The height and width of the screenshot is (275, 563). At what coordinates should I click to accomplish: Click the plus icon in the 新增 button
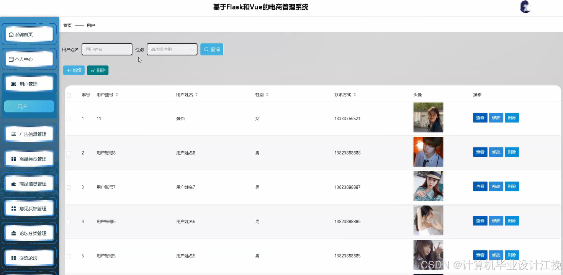coord(69,70)
